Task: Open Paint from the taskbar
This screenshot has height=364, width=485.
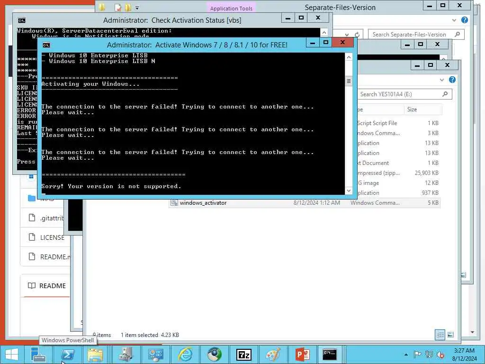Action: (x=273, y=355)
